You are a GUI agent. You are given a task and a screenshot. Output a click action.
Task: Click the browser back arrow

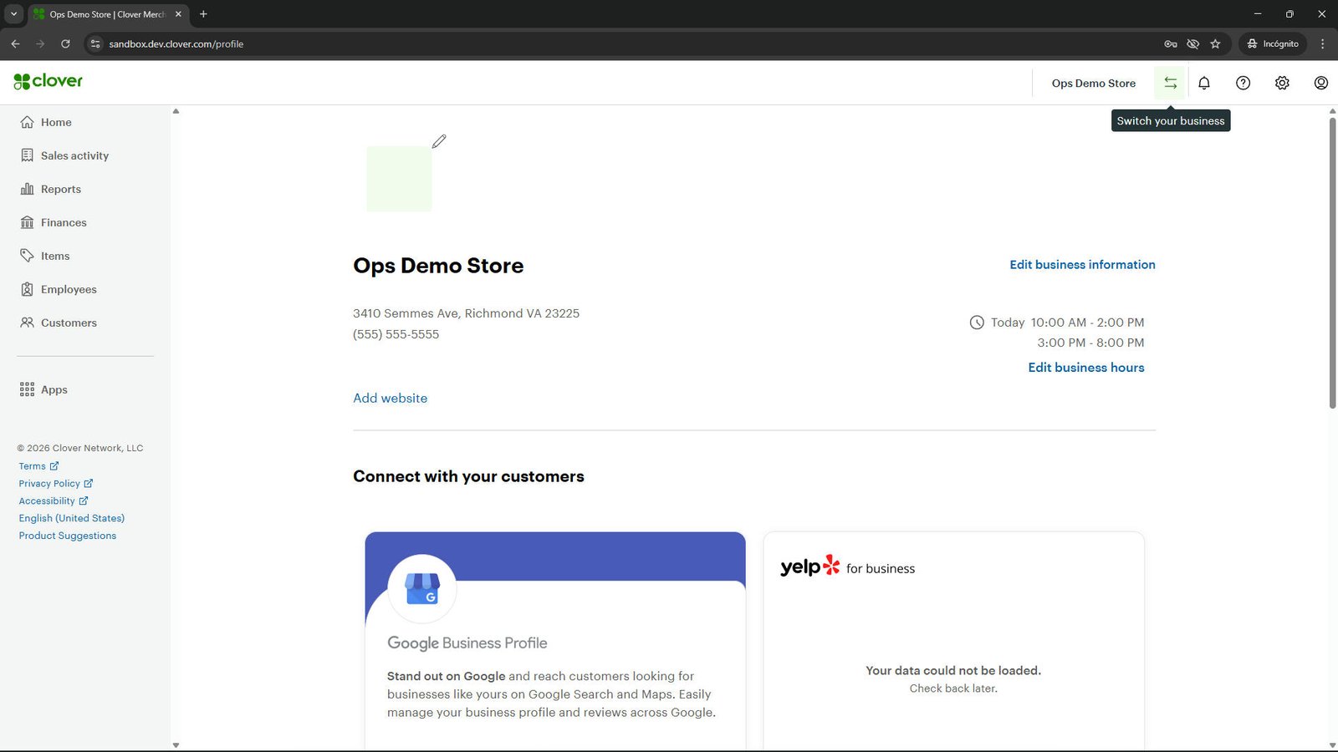[x=15, y=43]
